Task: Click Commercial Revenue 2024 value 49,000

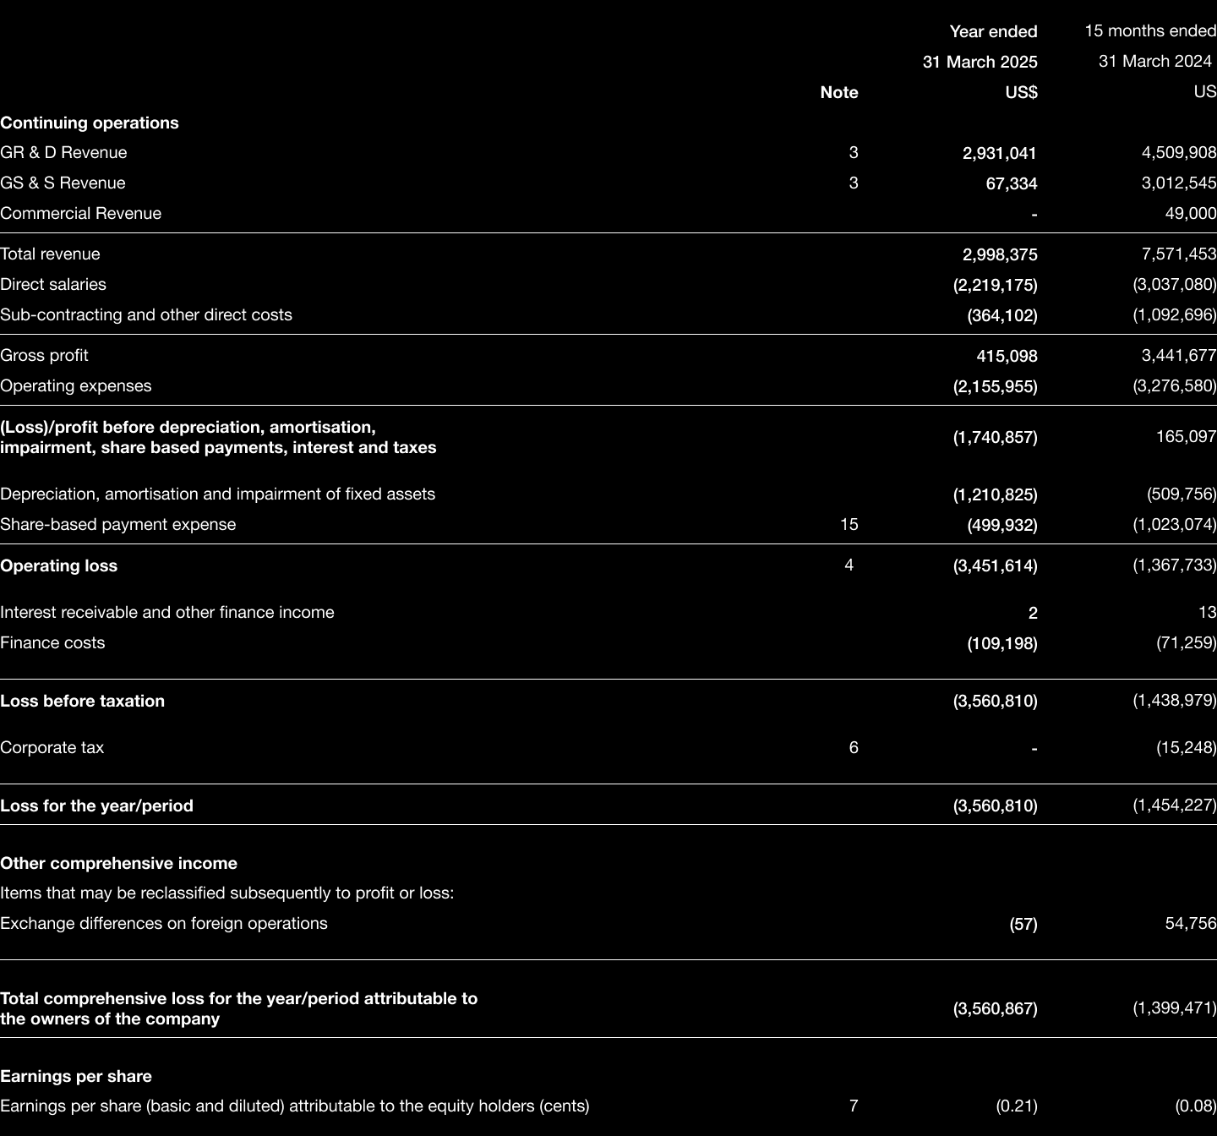Action: coord(1191,214)
